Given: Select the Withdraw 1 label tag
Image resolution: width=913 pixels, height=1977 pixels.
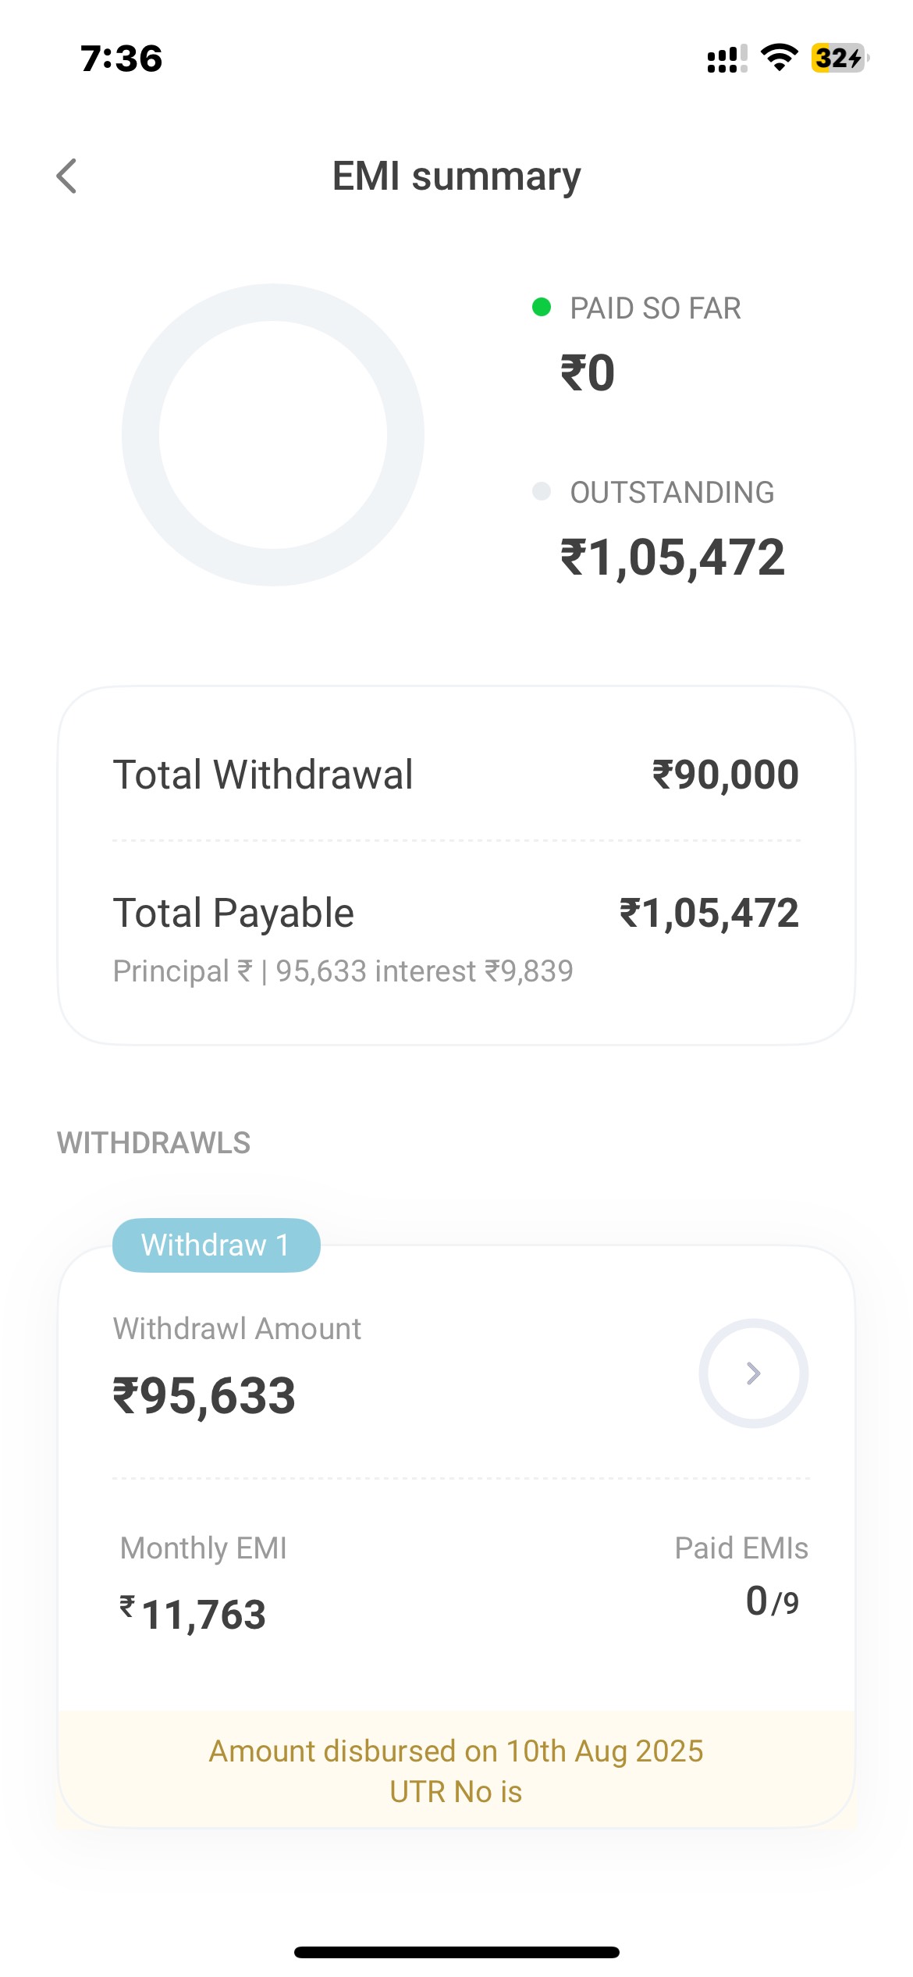Looking at the screenshot, I should click(x=216, y=1245).
